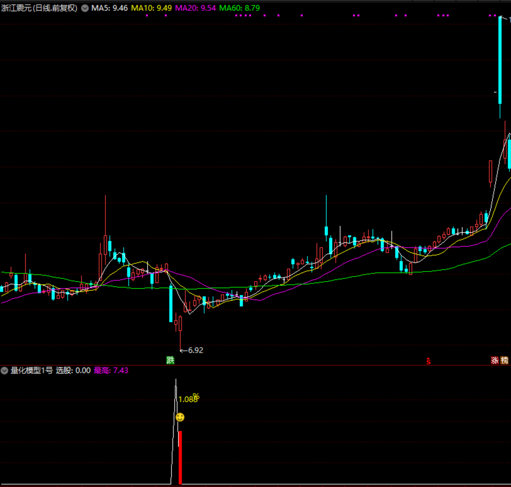Viewport: 511px width, 487px height.
Task: Click the green 跌 marker icon
Action: (170, 360)
